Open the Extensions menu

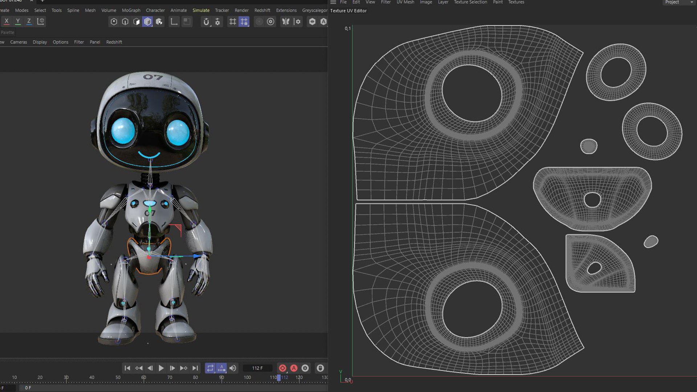click(x=286, y=10)
